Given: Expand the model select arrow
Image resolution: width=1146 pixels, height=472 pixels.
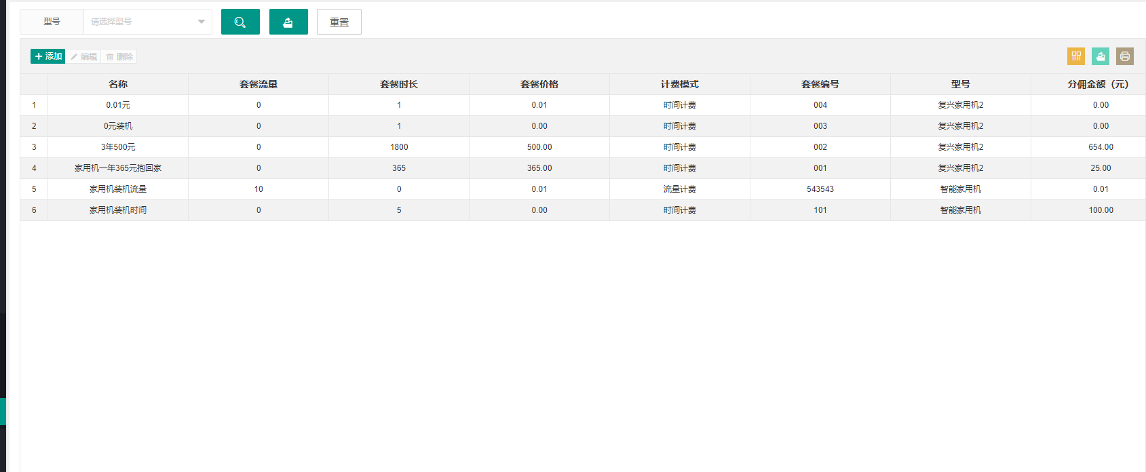Looking at the screenshot, I should 202,22.
